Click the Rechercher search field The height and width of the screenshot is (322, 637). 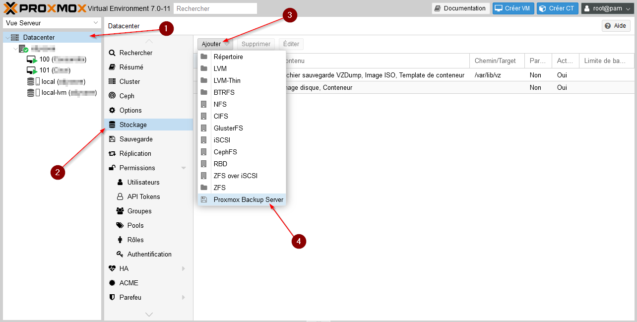[215, 8]
